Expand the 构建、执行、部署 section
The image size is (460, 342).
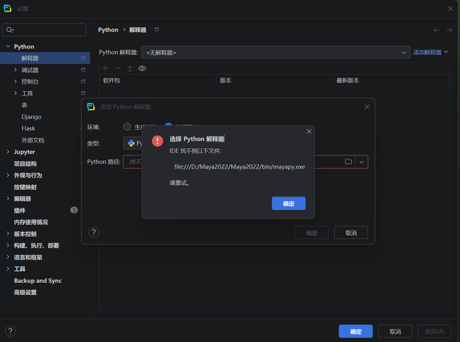click(x=8, y=245)
